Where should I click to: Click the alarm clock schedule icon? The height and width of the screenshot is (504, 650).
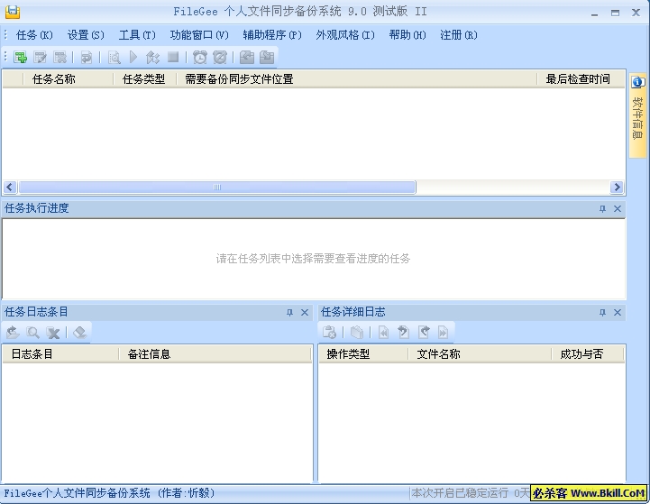pos(200,58)
